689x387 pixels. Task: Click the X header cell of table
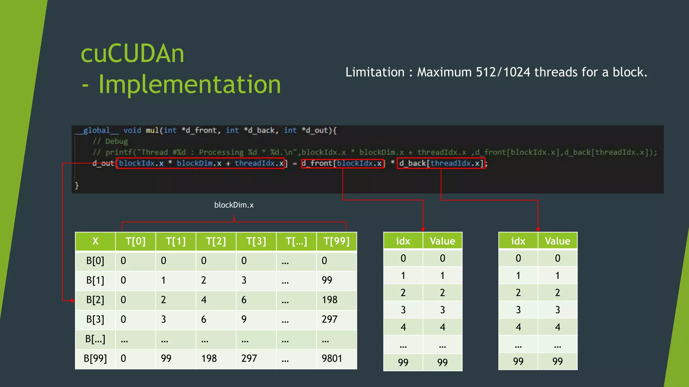tap(95, 241)
